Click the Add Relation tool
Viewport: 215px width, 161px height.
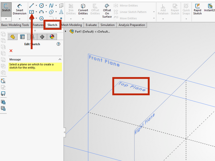163,9
